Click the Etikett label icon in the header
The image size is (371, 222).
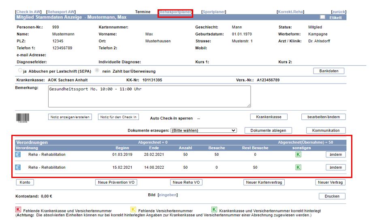point(322,17)
